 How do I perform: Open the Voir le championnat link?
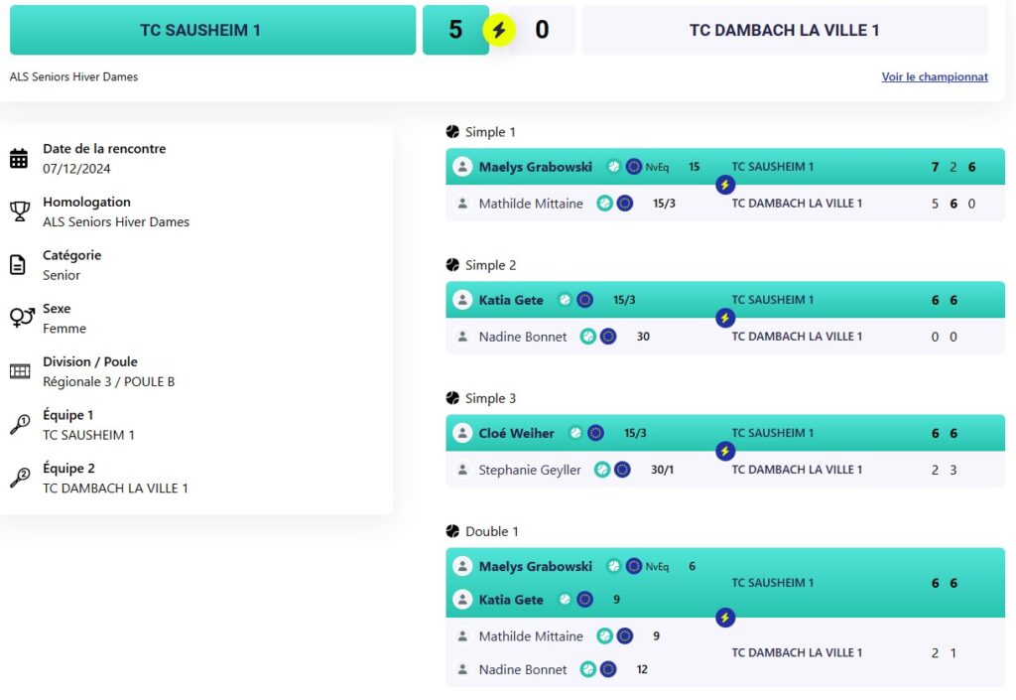[935, 76]
